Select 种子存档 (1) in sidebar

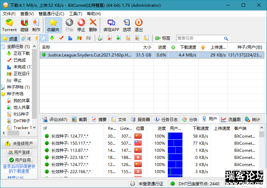[x=18, y=87]
